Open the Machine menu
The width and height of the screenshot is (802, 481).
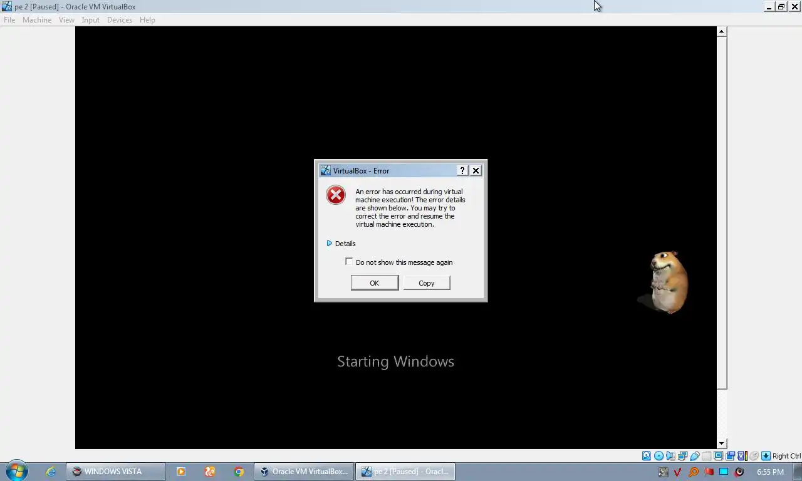tap(37, 20)
